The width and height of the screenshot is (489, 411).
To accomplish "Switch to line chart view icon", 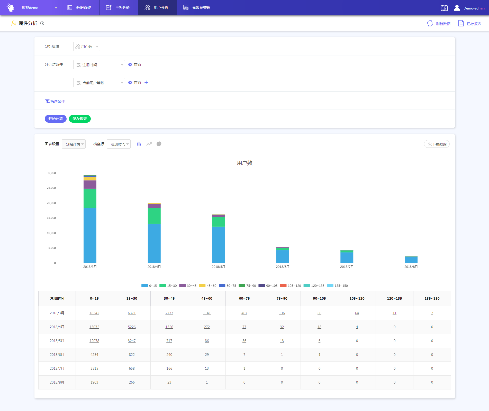I will [x=149, y=144].
